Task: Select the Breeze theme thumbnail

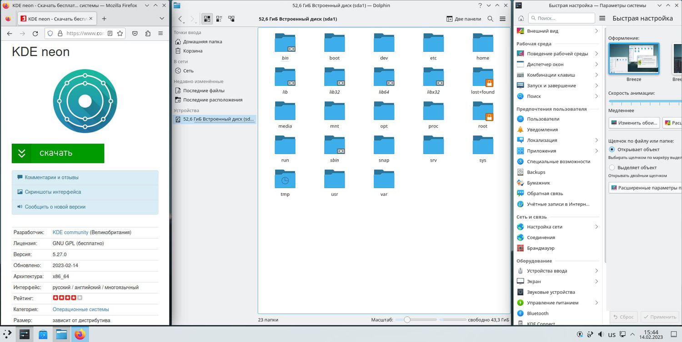Action: pos(634,59)
